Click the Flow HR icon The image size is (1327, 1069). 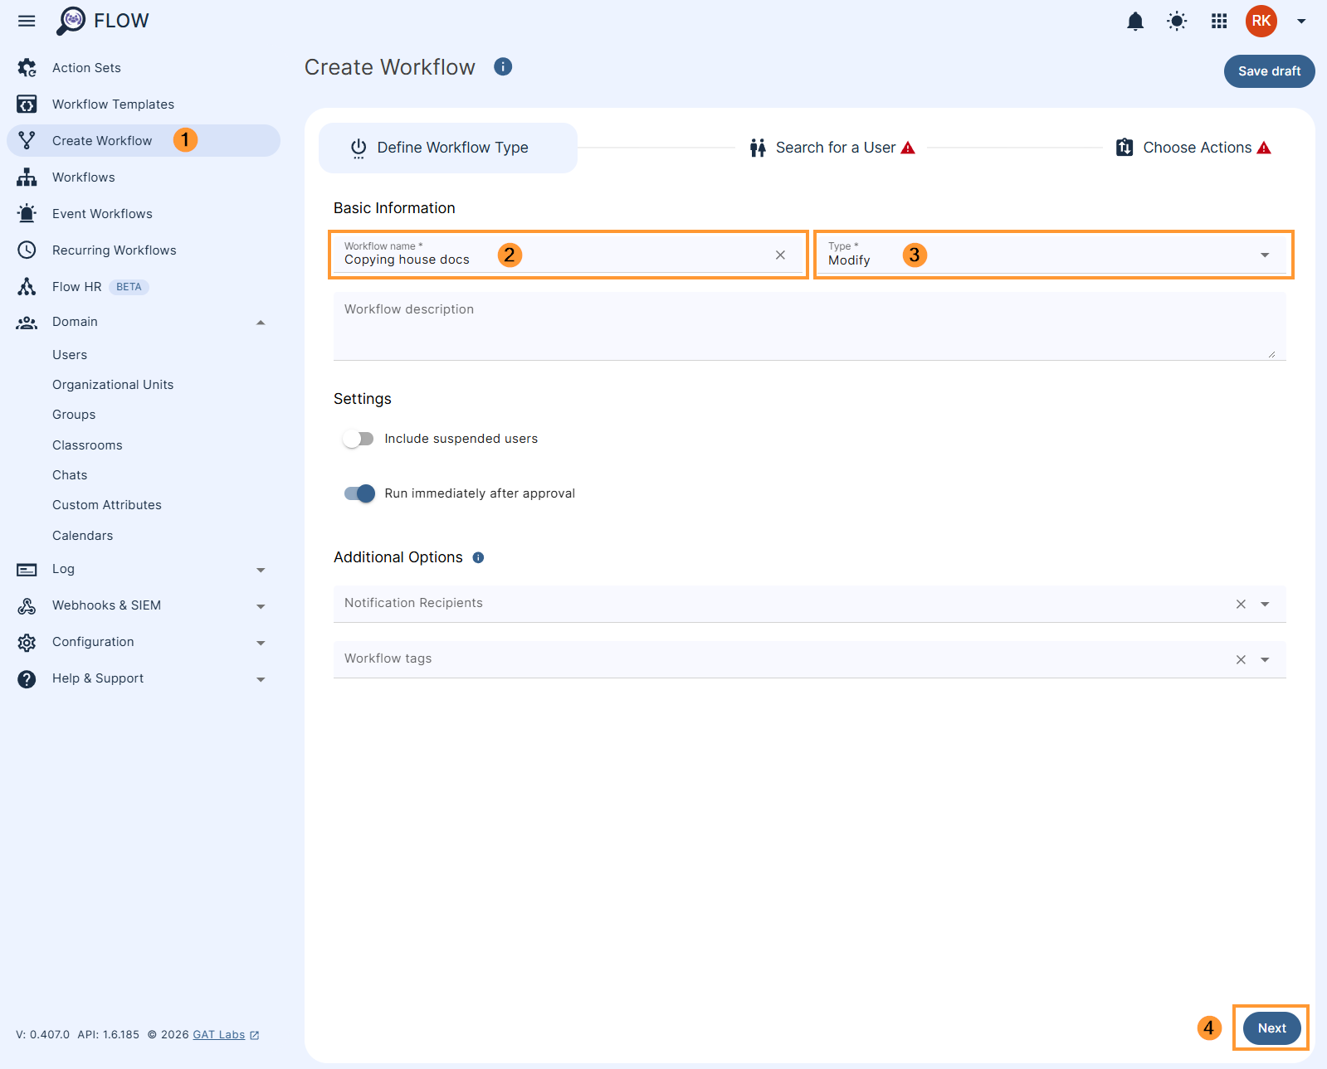[27, 287]
